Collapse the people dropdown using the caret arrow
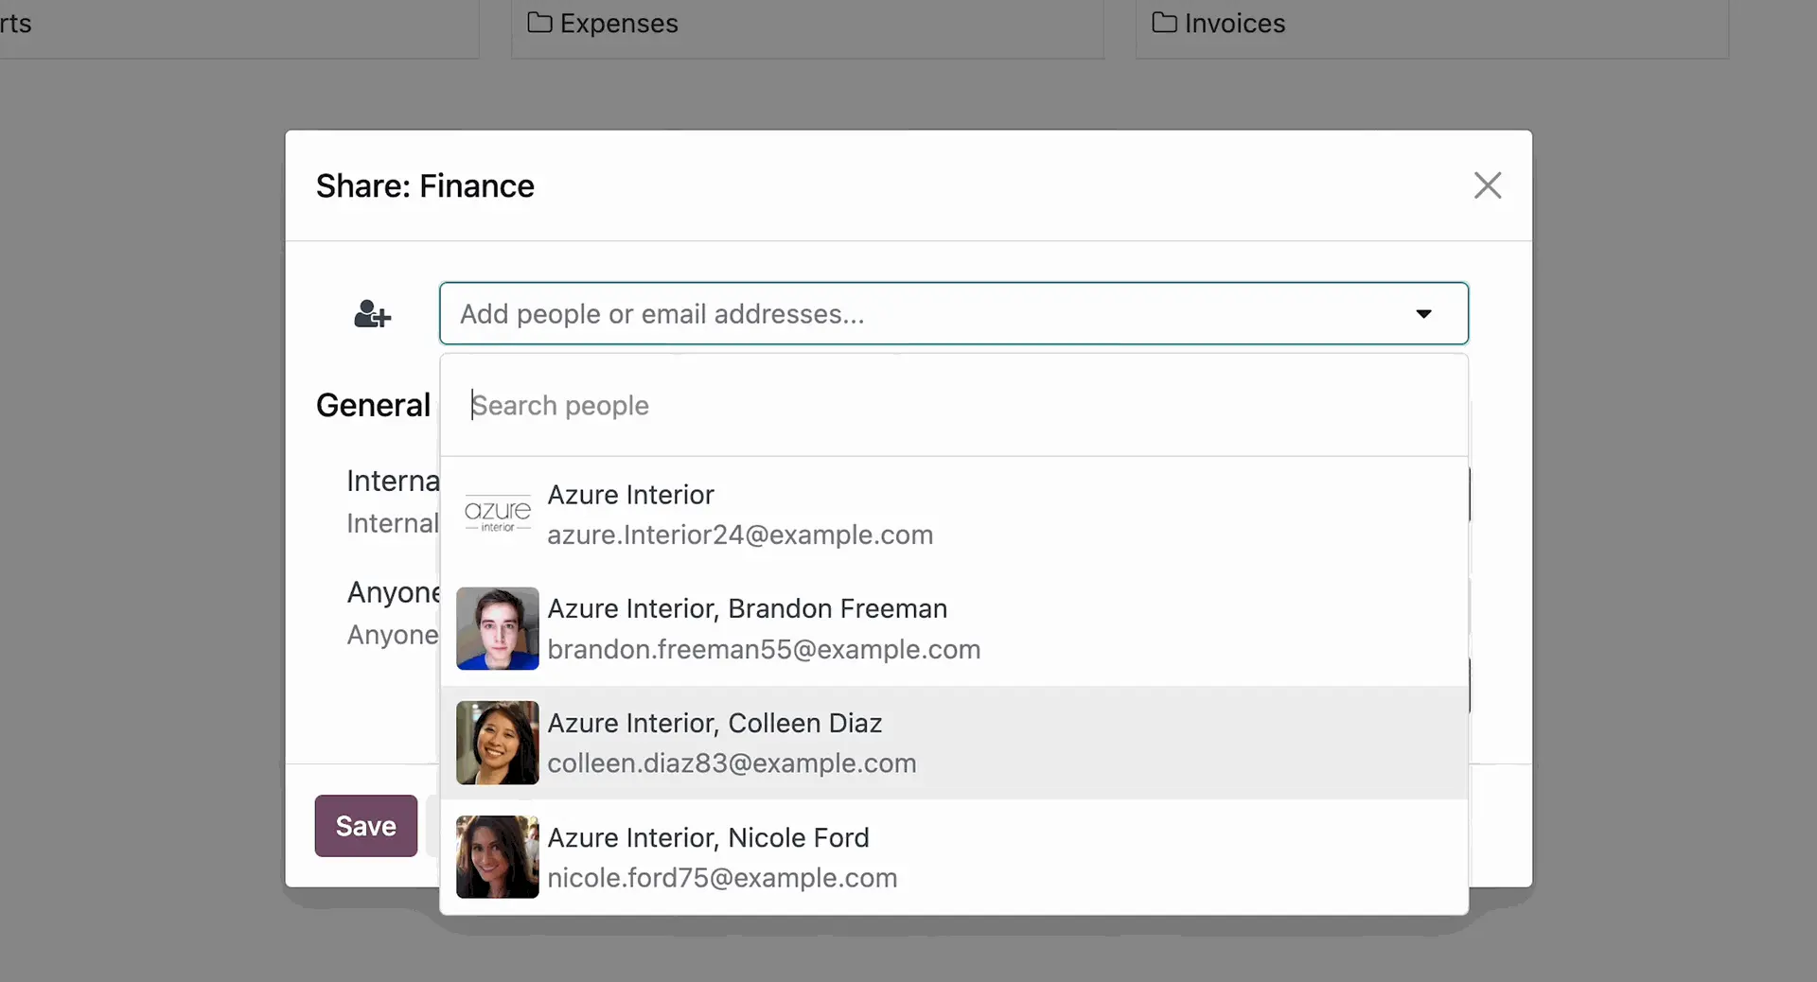Viewport: 1817px width, 982px height. (1423, 314)
